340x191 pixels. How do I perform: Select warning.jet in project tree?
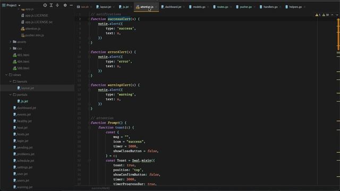click(23, 187)
